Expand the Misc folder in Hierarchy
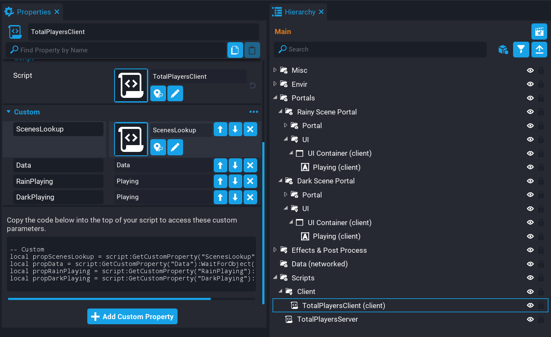 coord(275,70)
